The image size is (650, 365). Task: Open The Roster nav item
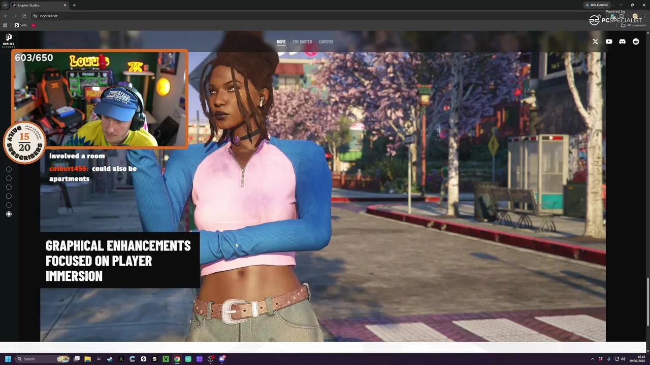click(x=302, y=42)
